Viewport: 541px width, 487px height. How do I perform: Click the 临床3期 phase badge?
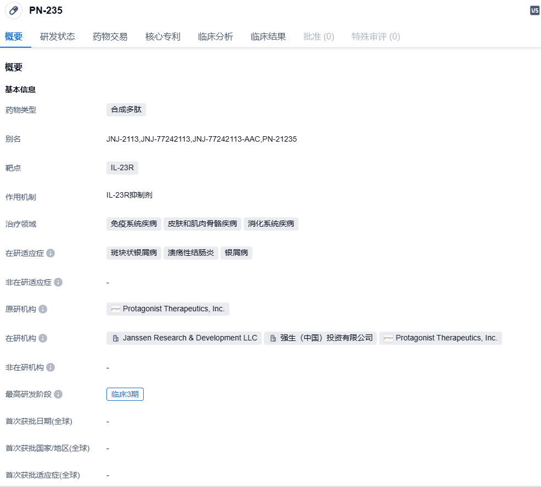(125, 394)
